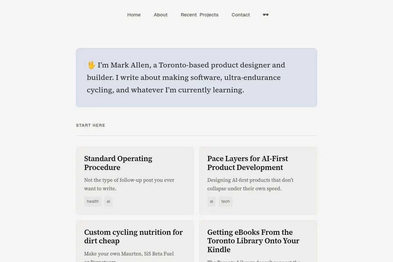Select the tech tag on Pace Layers card
This screenshot has width=393, height=262.
[x=226, y=201]
